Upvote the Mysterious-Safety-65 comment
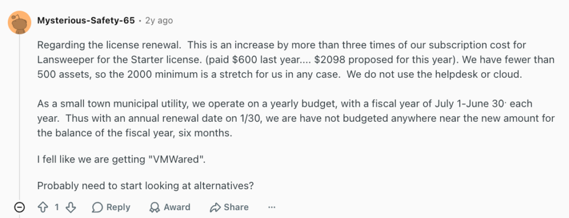Screen dimensions: 569x218 coord(43,207)
